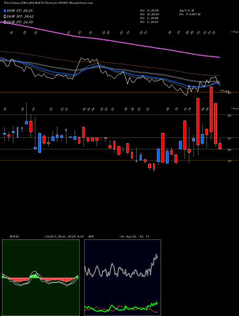
Task: Click the 'DOW ST: 20.28' label
Action: coord(20,11)
